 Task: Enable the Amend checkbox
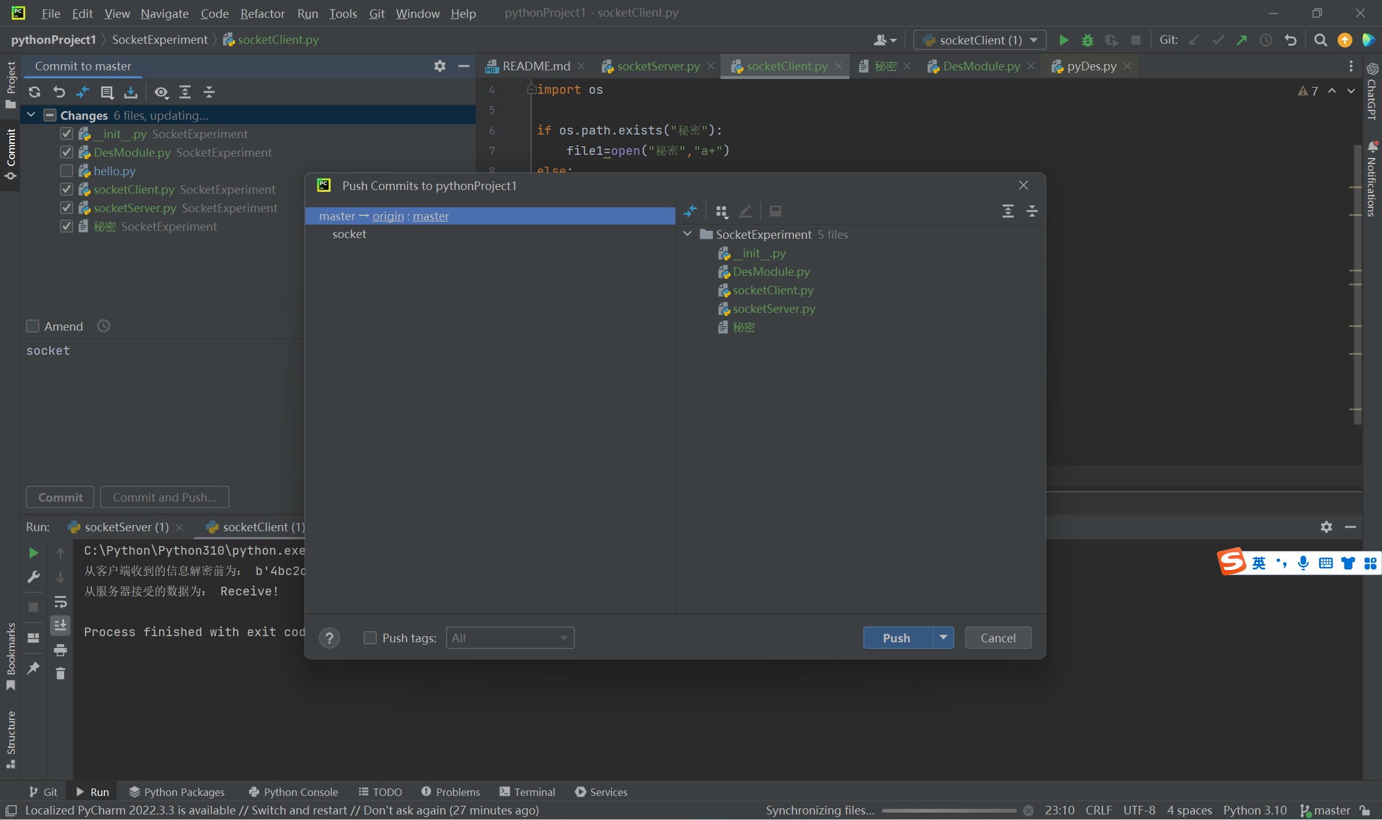33,326
